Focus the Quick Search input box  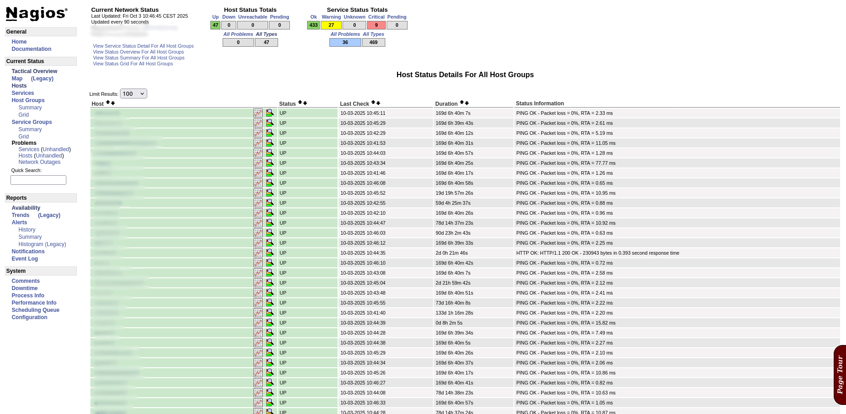click(39, 180)
